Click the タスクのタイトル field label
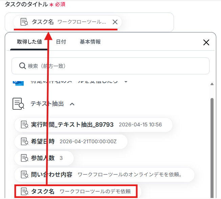 (x=26, y=4)
